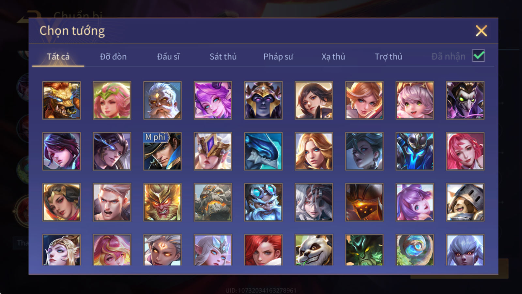
Task: Go to the 'Trợ thủ' tab
Action: click(388, 57)
